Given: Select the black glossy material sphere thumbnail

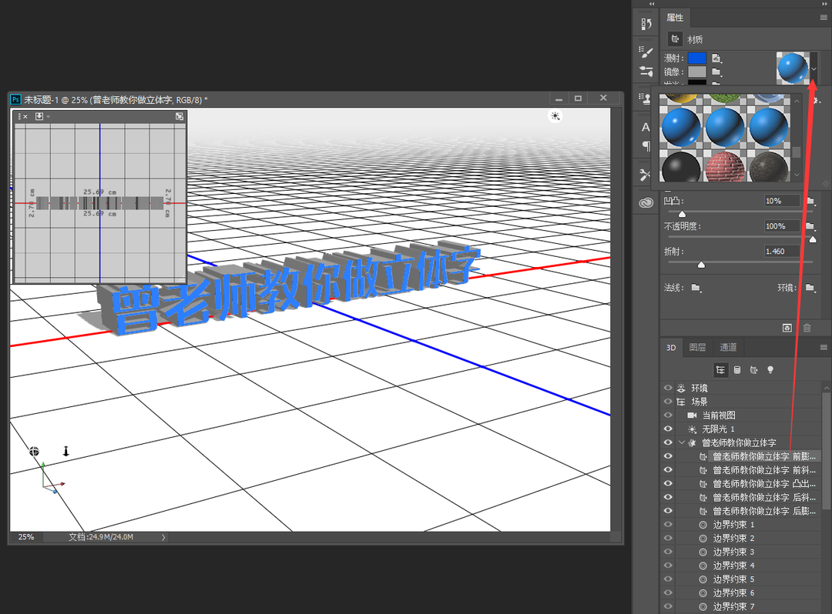Looking at the screenshot, I should 681,166.
